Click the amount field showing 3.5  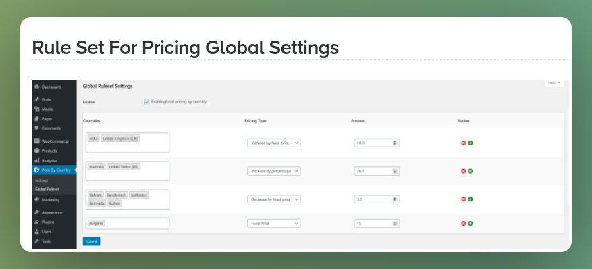coord(377,199)
